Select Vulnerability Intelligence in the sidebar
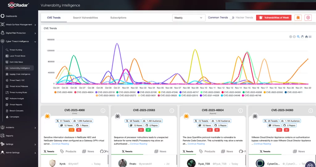The height and width of the screenshot is (167, 316). 19,68
